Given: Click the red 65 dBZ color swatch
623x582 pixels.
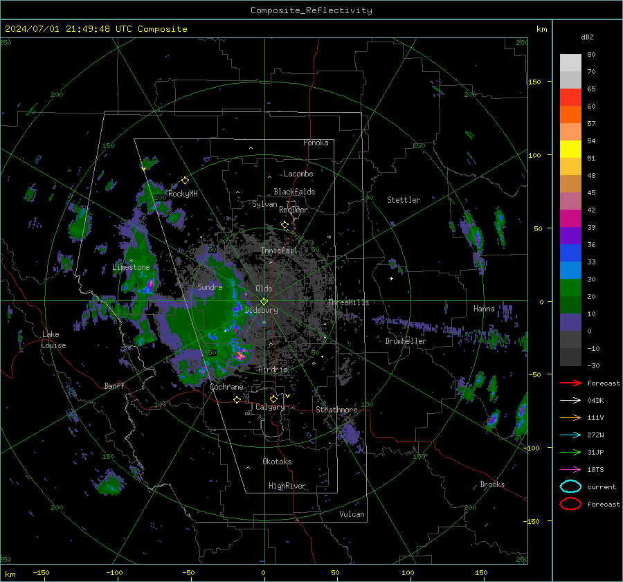Looking at the screenshot, I should pyautogui.click(x=570, y=97).
